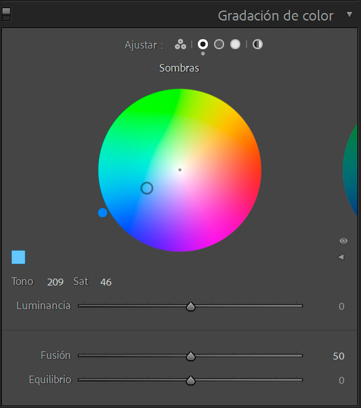This screenshot has width=361, height=408.
Task: Click the Fusión value 50
Action: 339,356
